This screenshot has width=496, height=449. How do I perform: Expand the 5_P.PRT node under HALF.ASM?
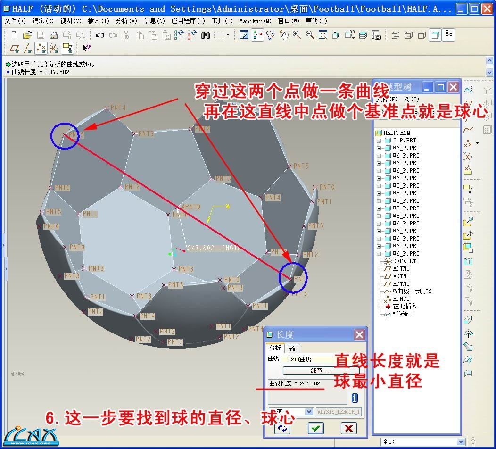[379, 141]
